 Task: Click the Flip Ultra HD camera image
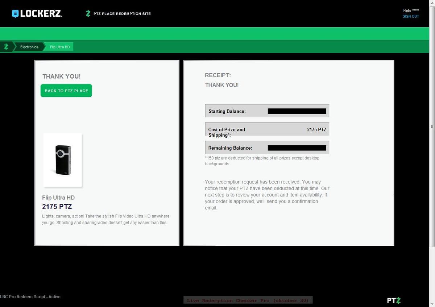63,160
